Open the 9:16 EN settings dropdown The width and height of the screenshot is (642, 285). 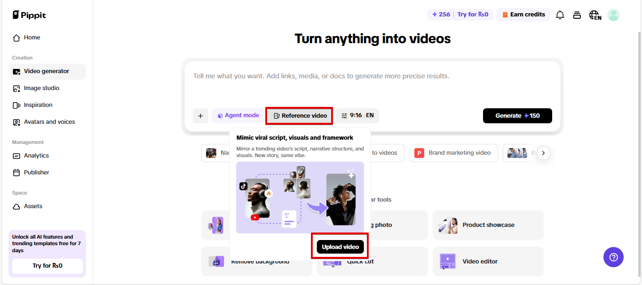357,116
